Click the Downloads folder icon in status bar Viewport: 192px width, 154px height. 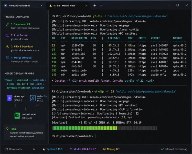(6, 149)
